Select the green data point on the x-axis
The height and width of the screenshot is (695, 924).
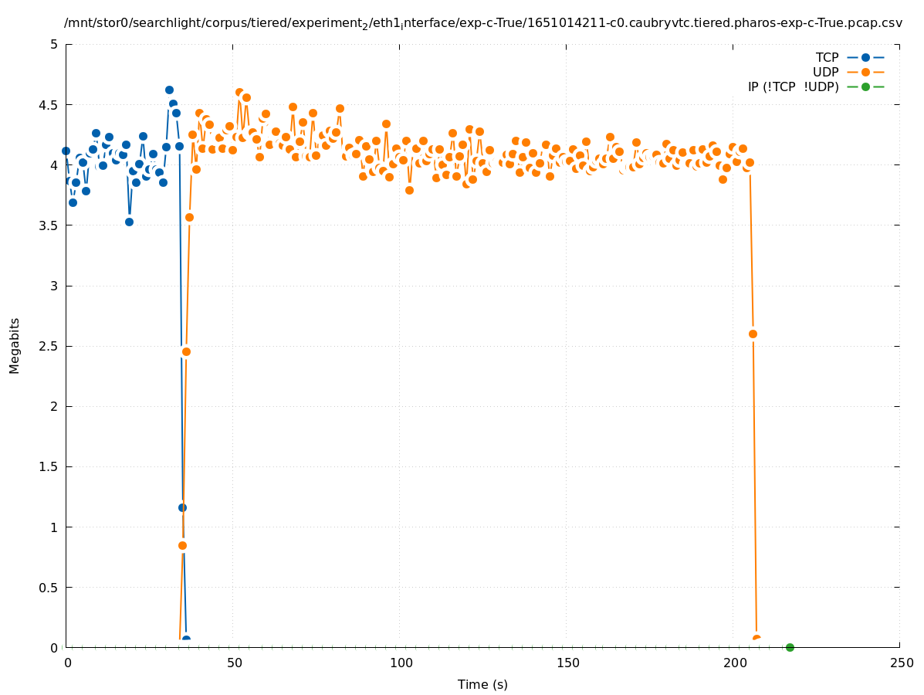[x=790, y=647]
